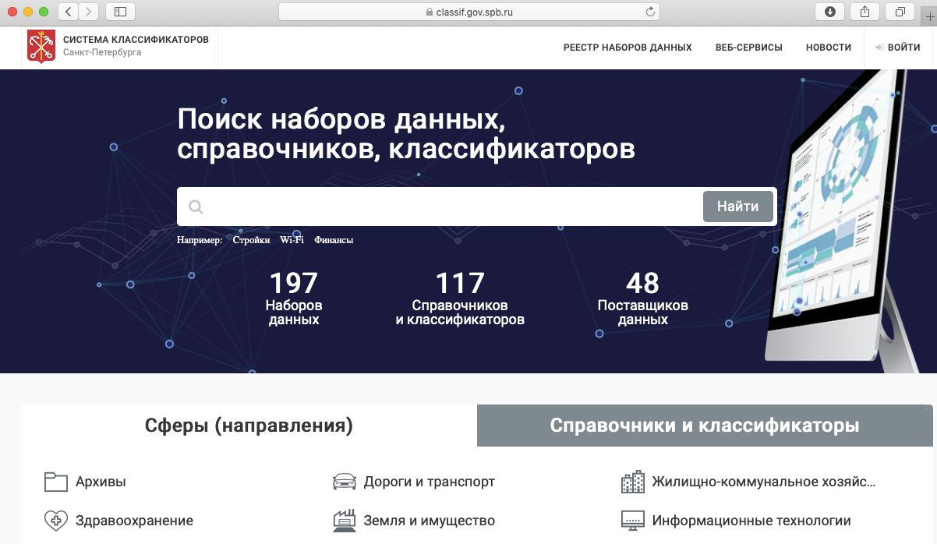Viewport: 937px width, 544px height.
Task: Click the Здравоохранение heart icon
Action: point(56,520)
